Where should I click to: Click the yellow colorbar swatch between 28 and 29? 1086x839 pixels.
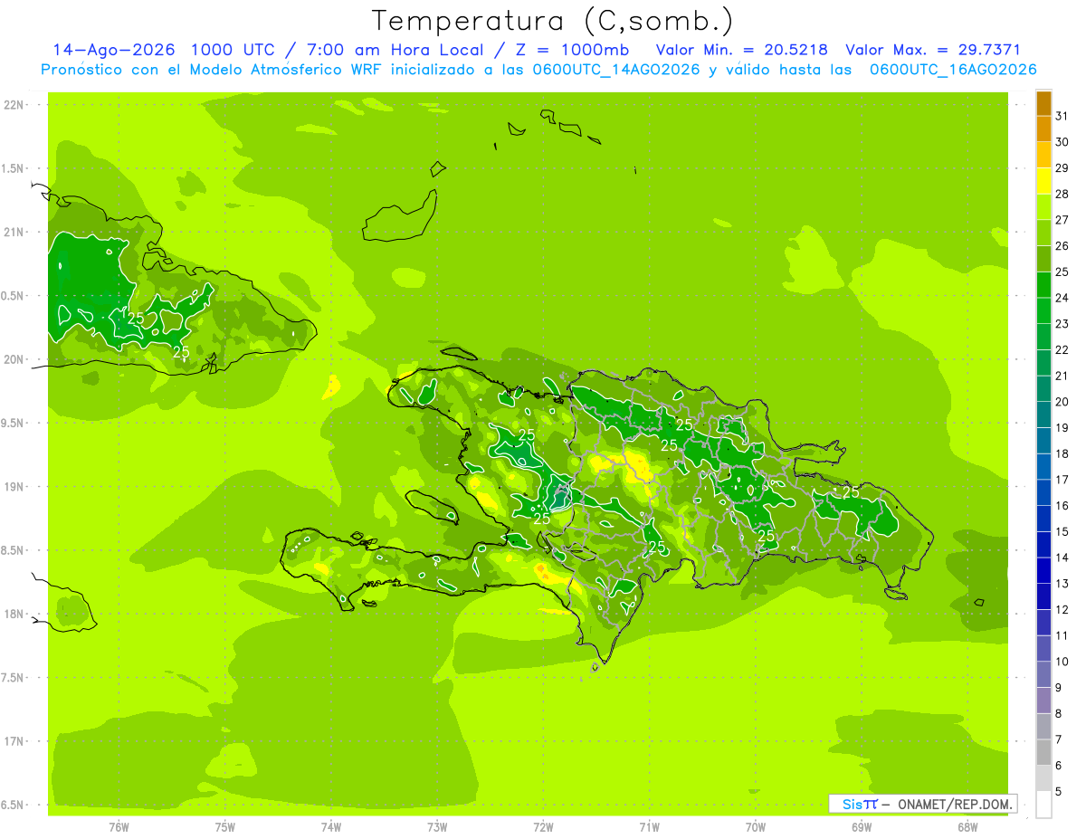[1043, 181]
